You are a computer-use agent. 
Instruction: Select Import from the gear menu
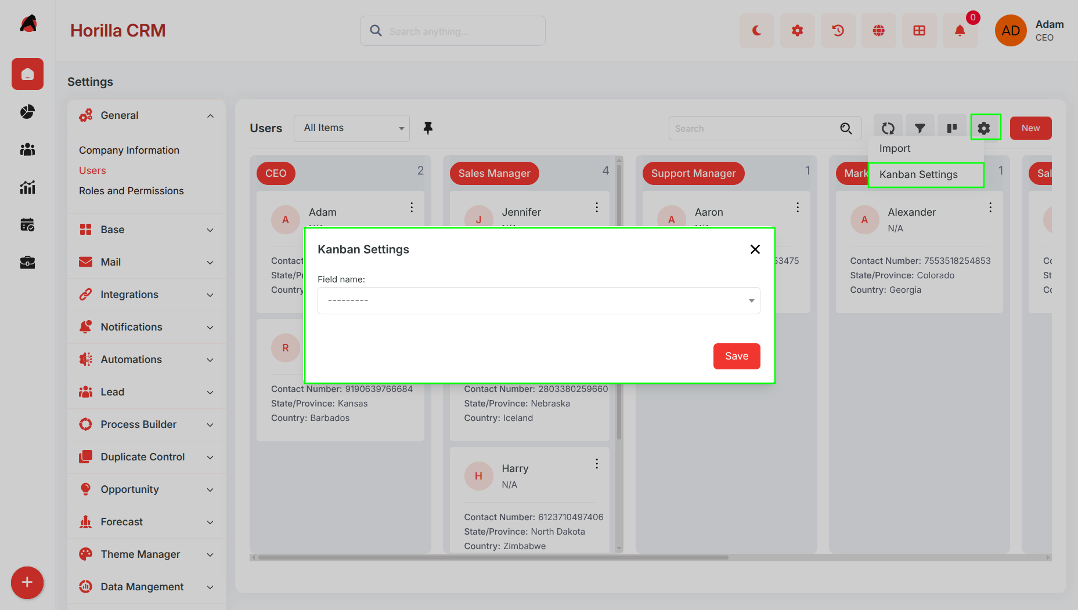(x=925, y=148)
